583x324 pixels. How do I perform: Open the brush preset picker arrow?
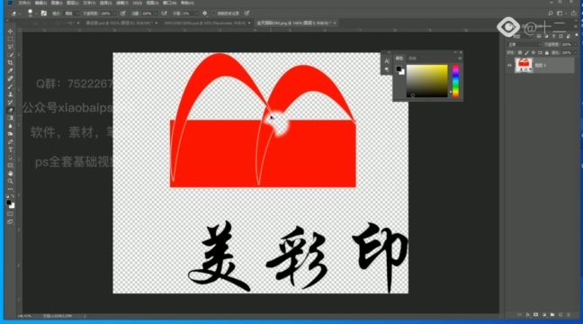point(35,13)
